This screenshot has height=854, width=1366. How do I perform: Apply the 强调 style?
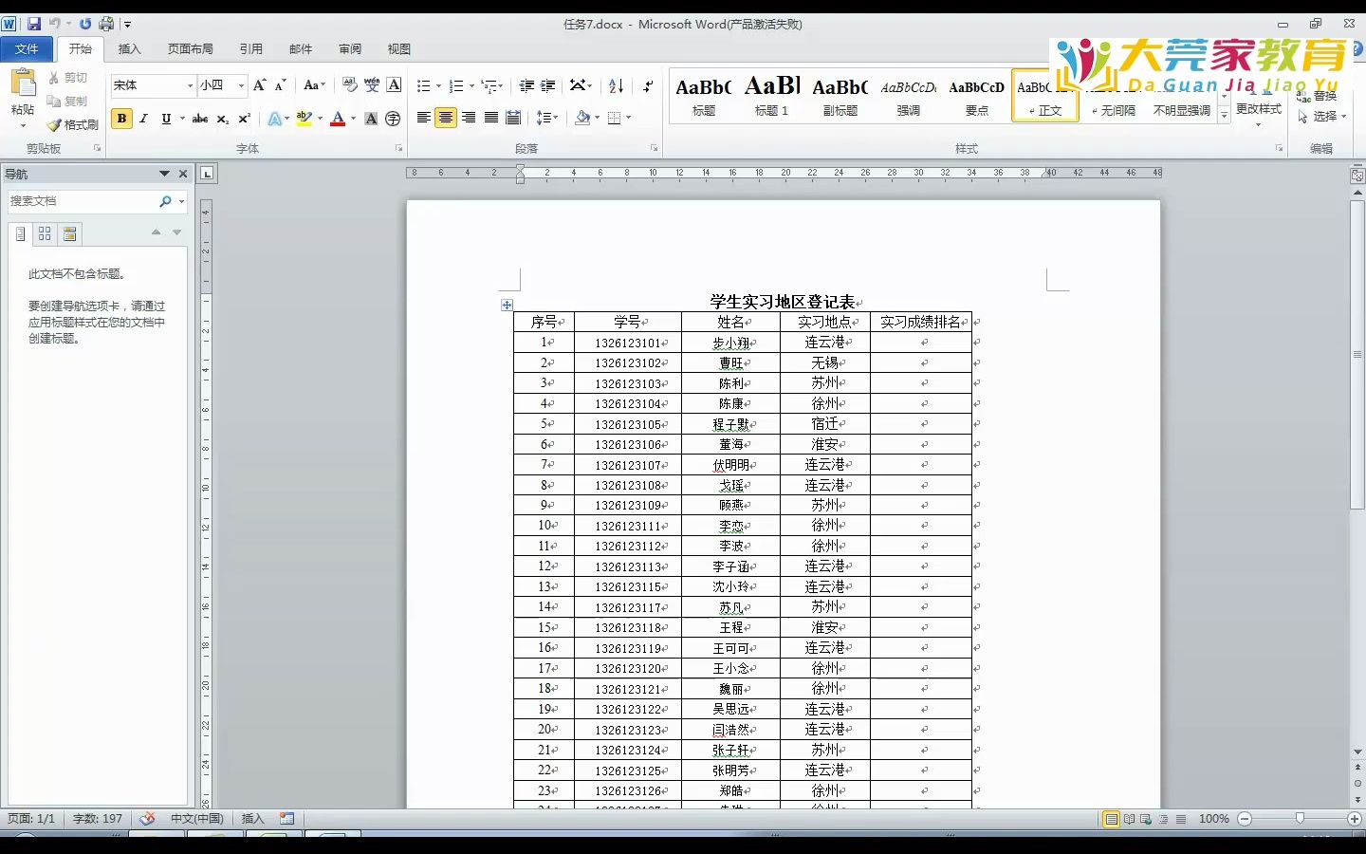[x=909, y=96]
